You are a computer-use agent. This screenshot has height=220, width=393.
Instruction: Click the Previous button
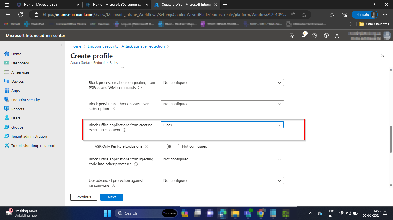point(84,197)
